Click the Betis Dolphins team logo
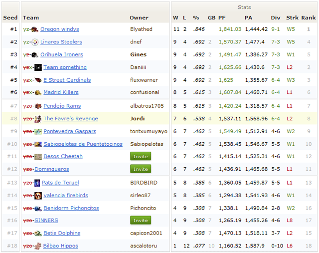 (x=38, y=233)
